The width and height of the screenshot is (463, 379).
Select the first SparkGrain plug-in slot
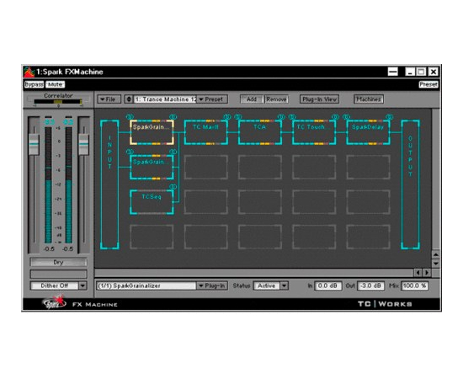152,132
